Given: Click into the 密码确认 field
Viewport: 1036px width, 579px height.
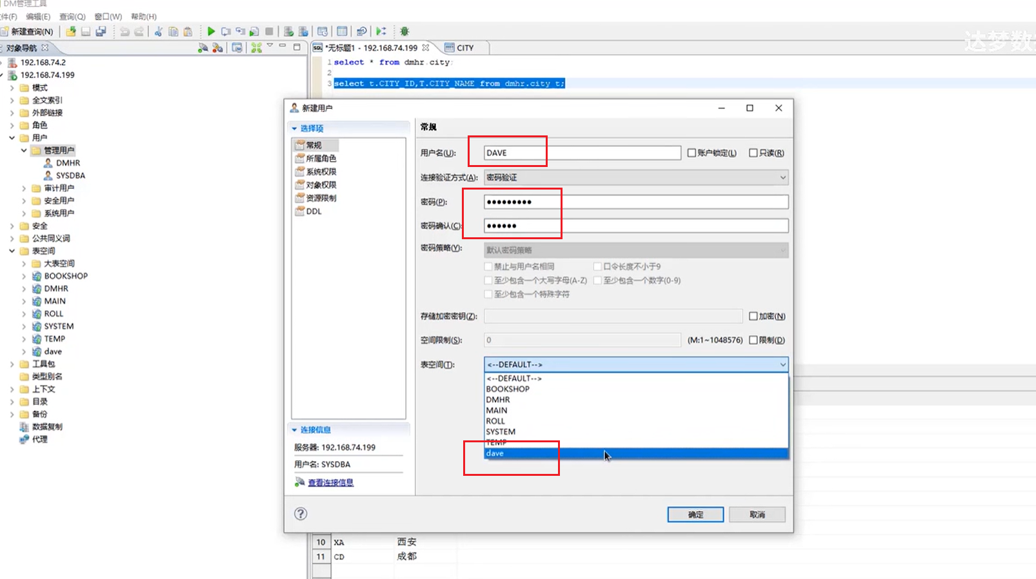Looking at the screenshot, I should (x=636, y=226).
